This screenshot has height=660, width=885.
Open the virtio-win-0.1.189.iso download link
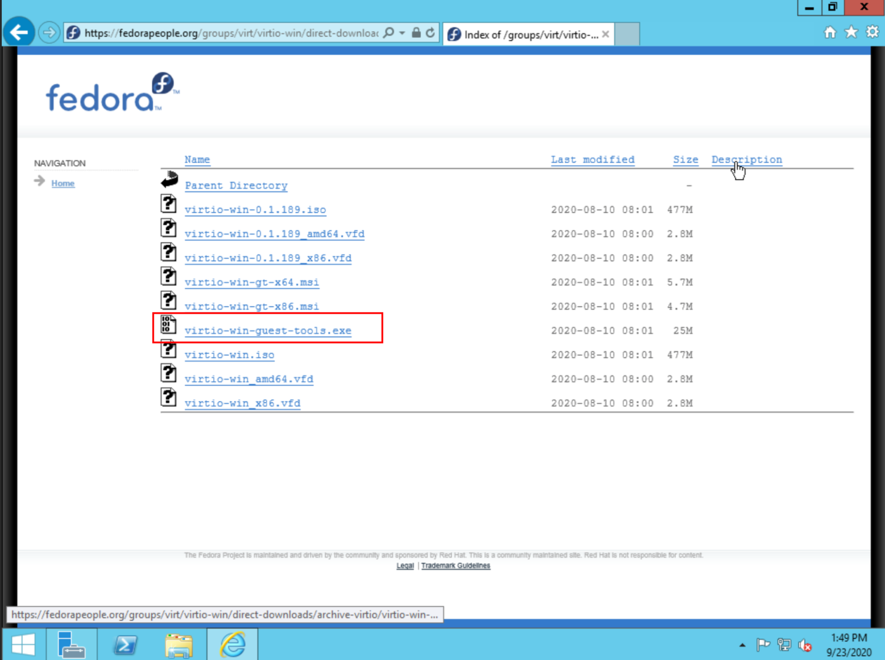point(255,209)
